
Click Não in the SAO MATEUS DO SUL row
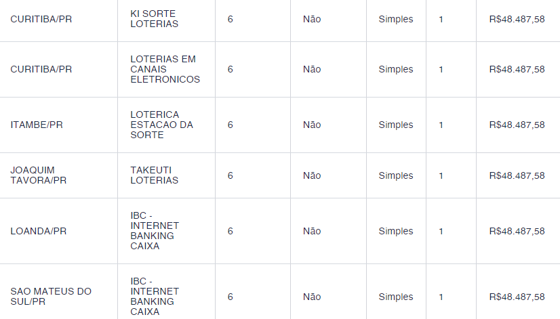pyautogui.click(x=312, y=297)
